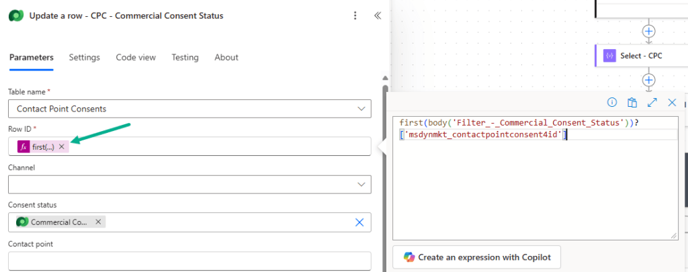Open the Code view tab
688x272 pixels.
pos(136,58)
